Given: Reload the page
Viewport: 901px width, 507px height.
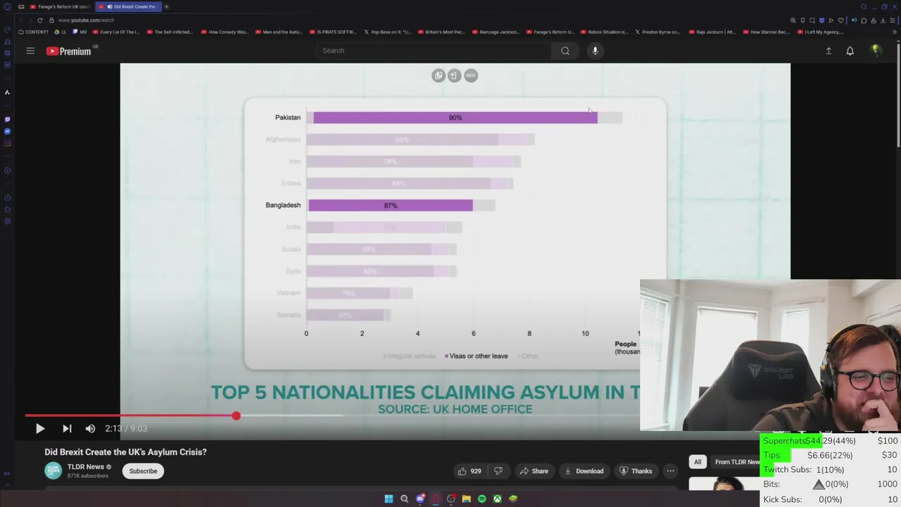Looking at the screenshot, I should tap(40, 20).
